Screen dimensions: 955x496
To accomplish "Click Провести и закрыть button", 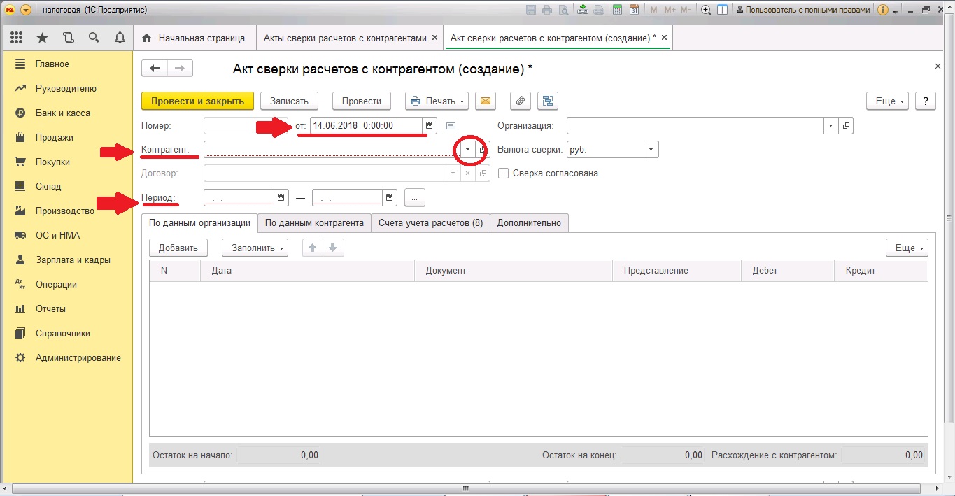I will 197,101.
